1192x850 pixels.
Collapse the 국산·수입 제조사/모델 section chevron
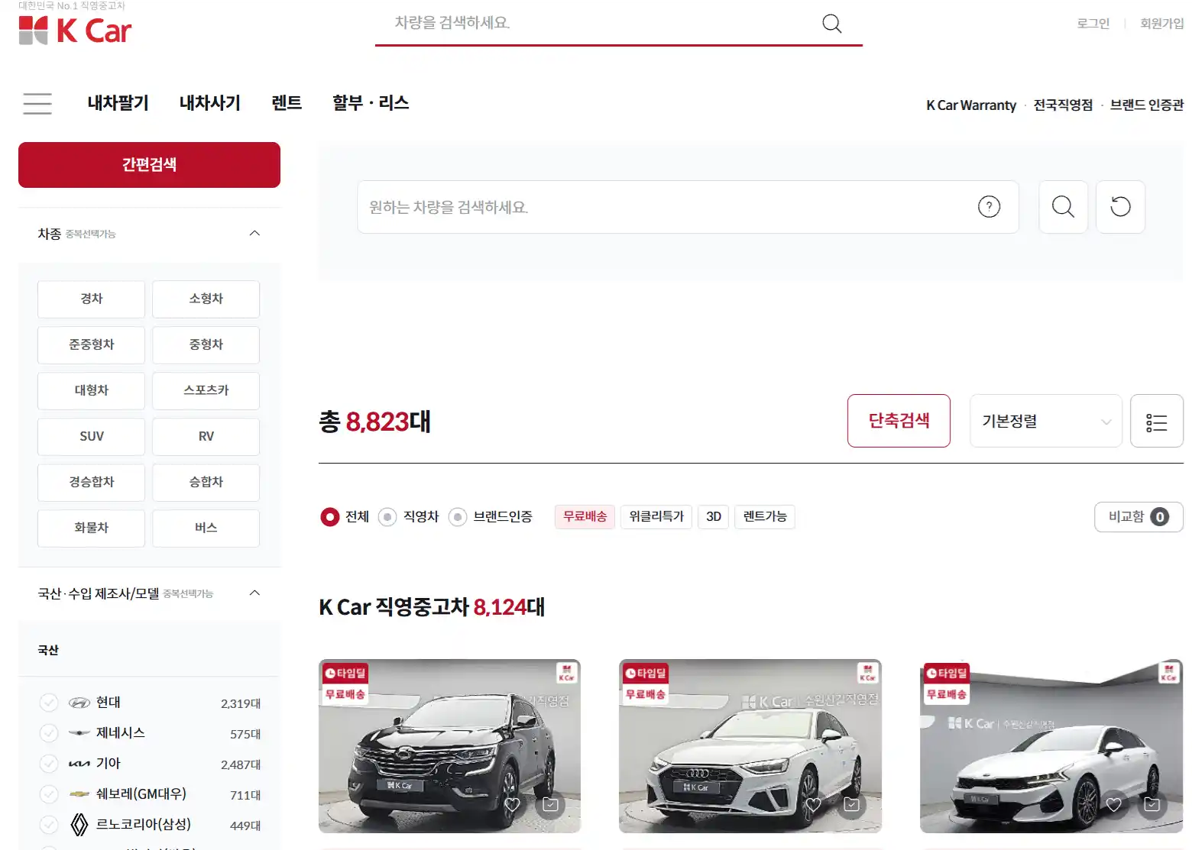(x=255, y=593)
